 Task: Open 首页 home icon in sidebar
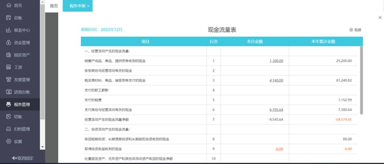9,5
